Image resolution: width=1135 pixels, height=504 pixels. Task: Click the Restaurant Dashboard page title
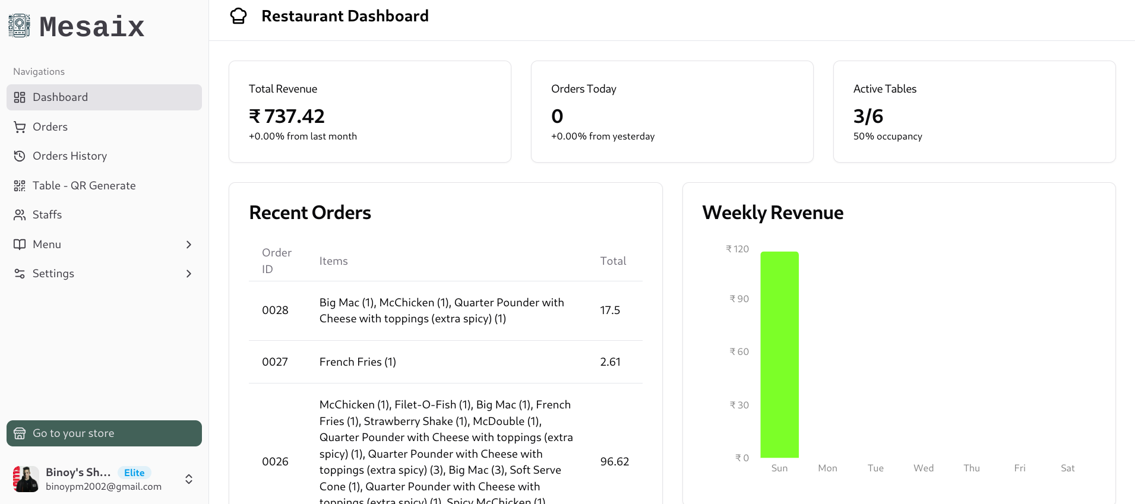click(x=345, y=16)
